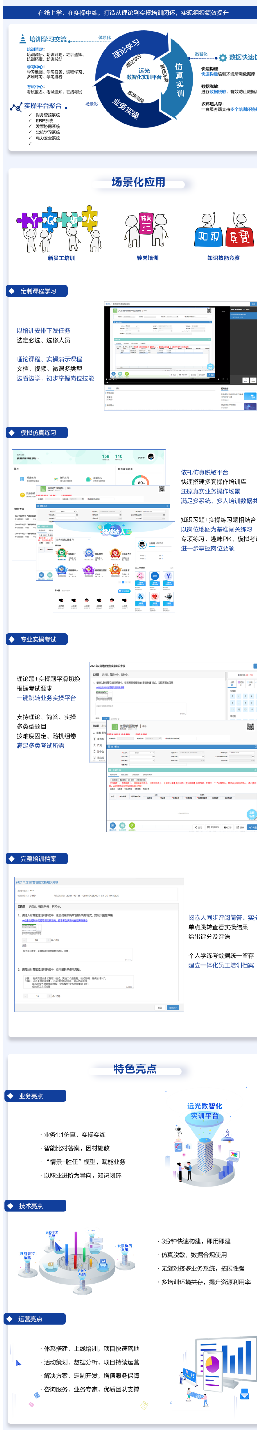Viewport: 257px width, 1430px height.
Task: Click the network icon beside 实操平台聚合
Action: (16, 106)
